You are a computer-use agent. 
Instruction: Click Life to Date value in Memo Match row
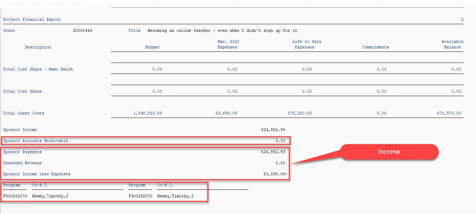pos(307,69)
